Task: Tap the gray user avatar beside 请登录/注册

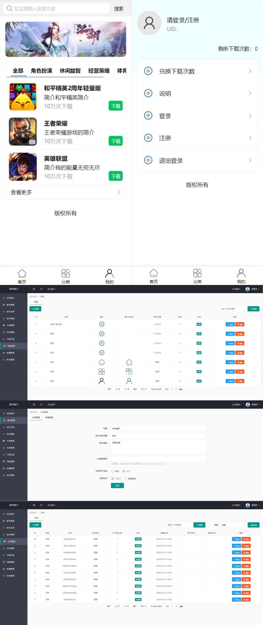Action: coord(149,23)
